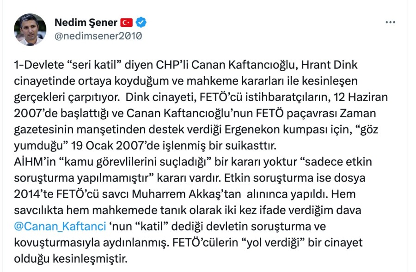This screenshot has height=272, width=416.
Task: Open the tweet's more options menu
Action: pos(390,22)
